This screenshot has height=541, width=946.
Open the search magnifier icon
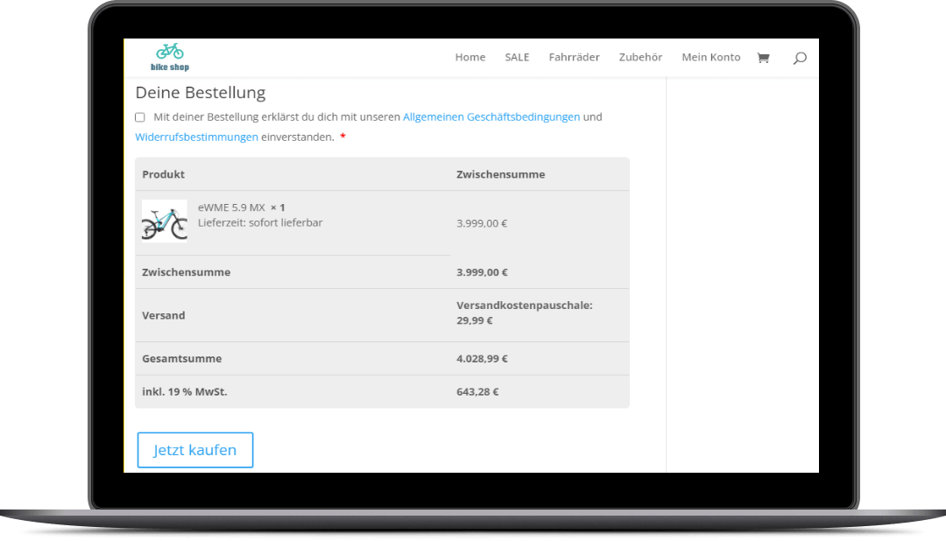tap(799, 58)
